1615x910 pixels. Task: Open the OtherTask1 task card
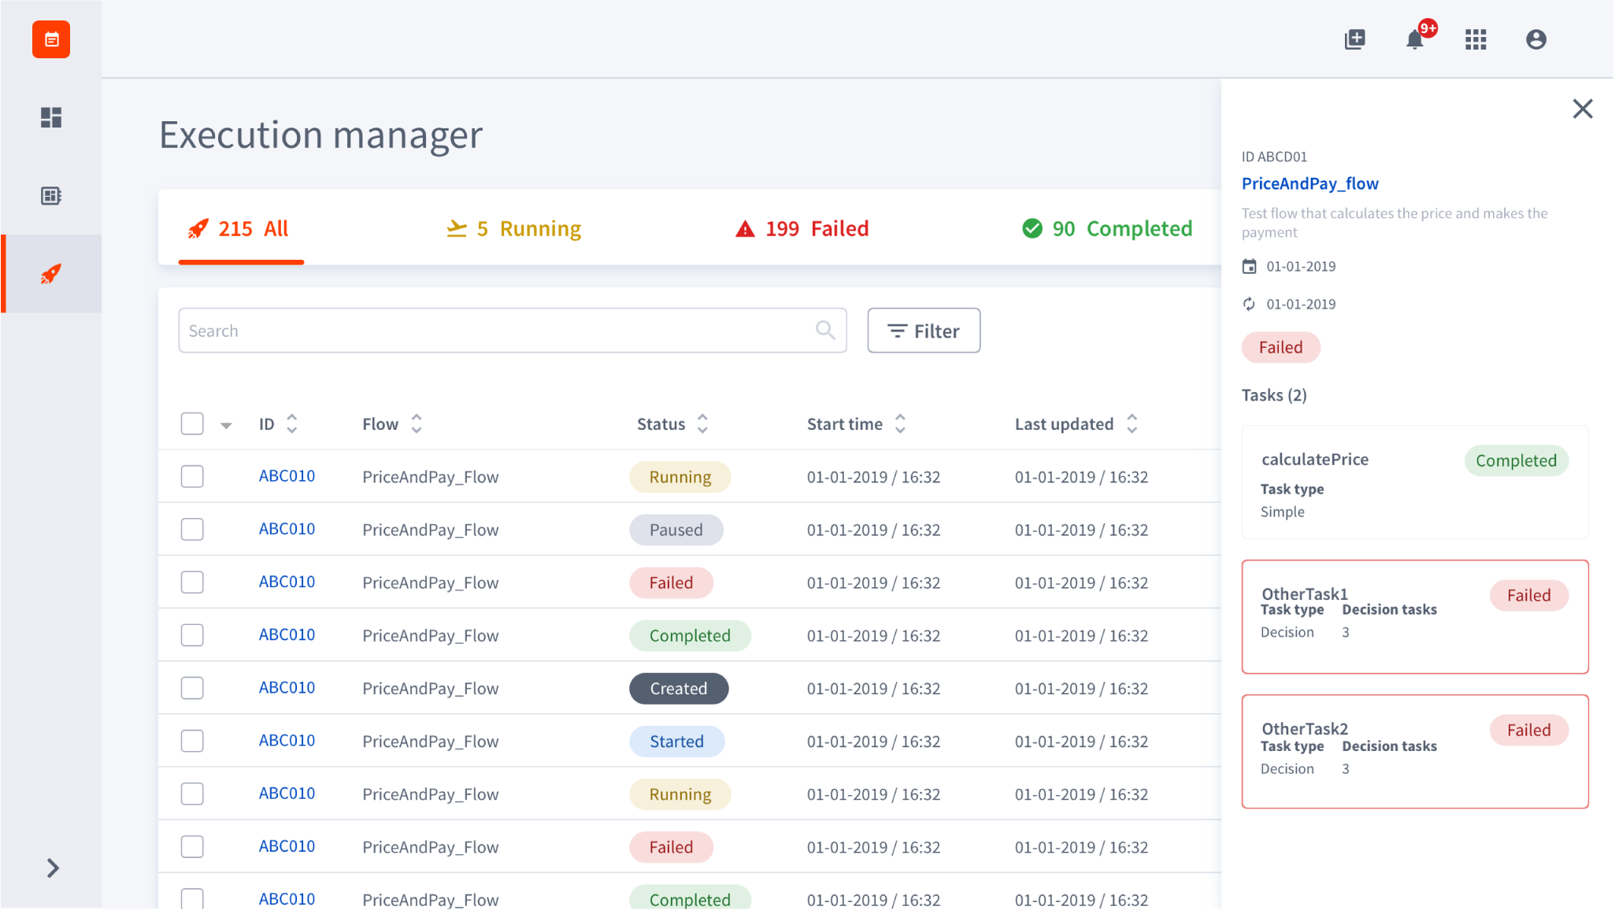1415,617
